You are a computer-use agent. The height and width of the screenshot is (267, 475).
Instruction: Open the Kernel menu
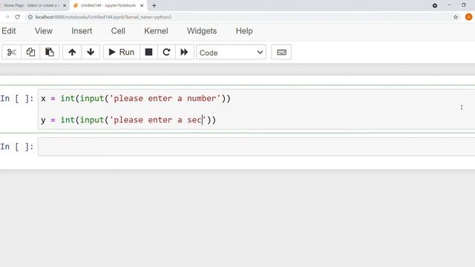pyautogui.click(x=156, y=31)
